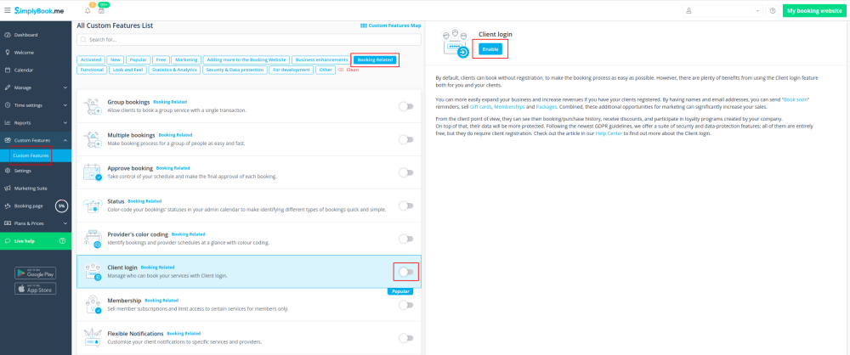This screenshot has width=850, height=355.
Task: Click the Clean filter reset icon
Action: tap(340, 70)
